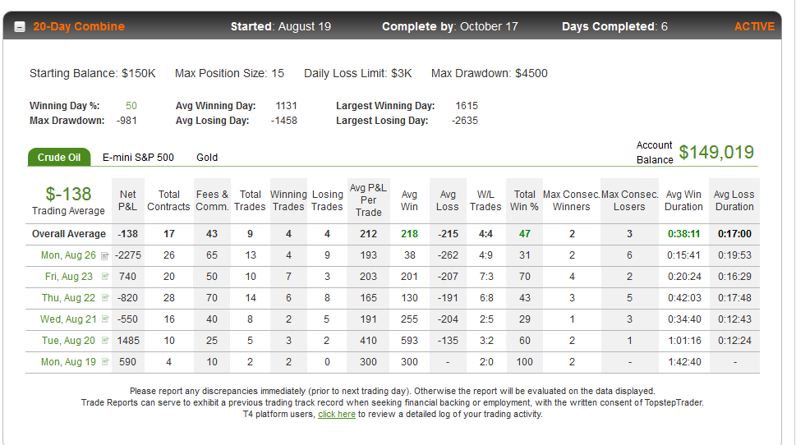
Task: Open the Mon, Aug 26 date link
Action: pos(68,255)
